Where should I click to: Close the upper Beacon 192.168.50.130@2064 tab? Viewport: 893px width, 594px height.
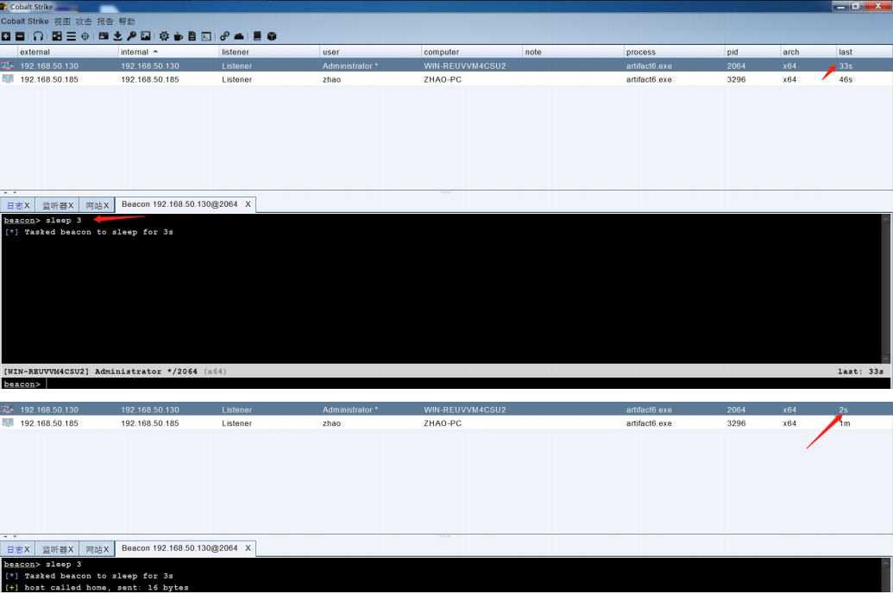click(248, 204)
